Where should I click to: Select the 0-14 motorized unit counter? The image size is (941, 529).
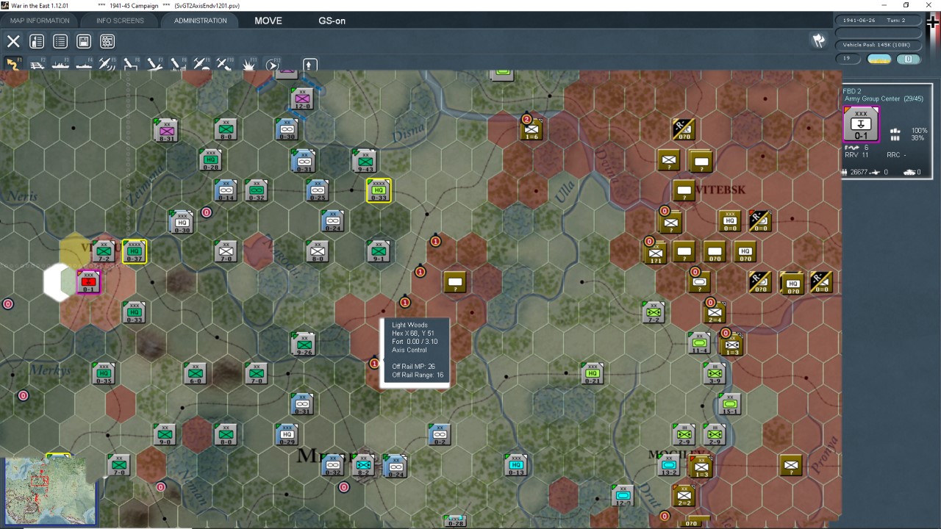pyautogui.click(x=226, y=190)
